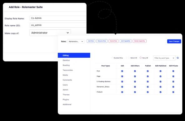The height and width of the screenshot is (121, 185).
Task: Click the Display Role Name field
Action: (x=58, y=18)
